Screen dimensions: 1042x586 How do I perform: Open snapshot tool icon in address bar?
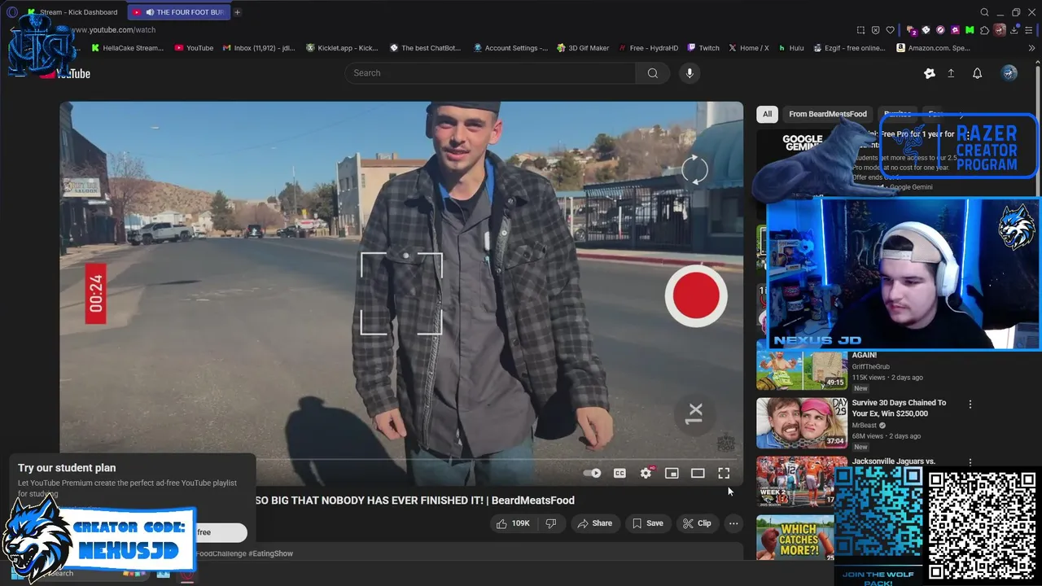coord(860,30)
